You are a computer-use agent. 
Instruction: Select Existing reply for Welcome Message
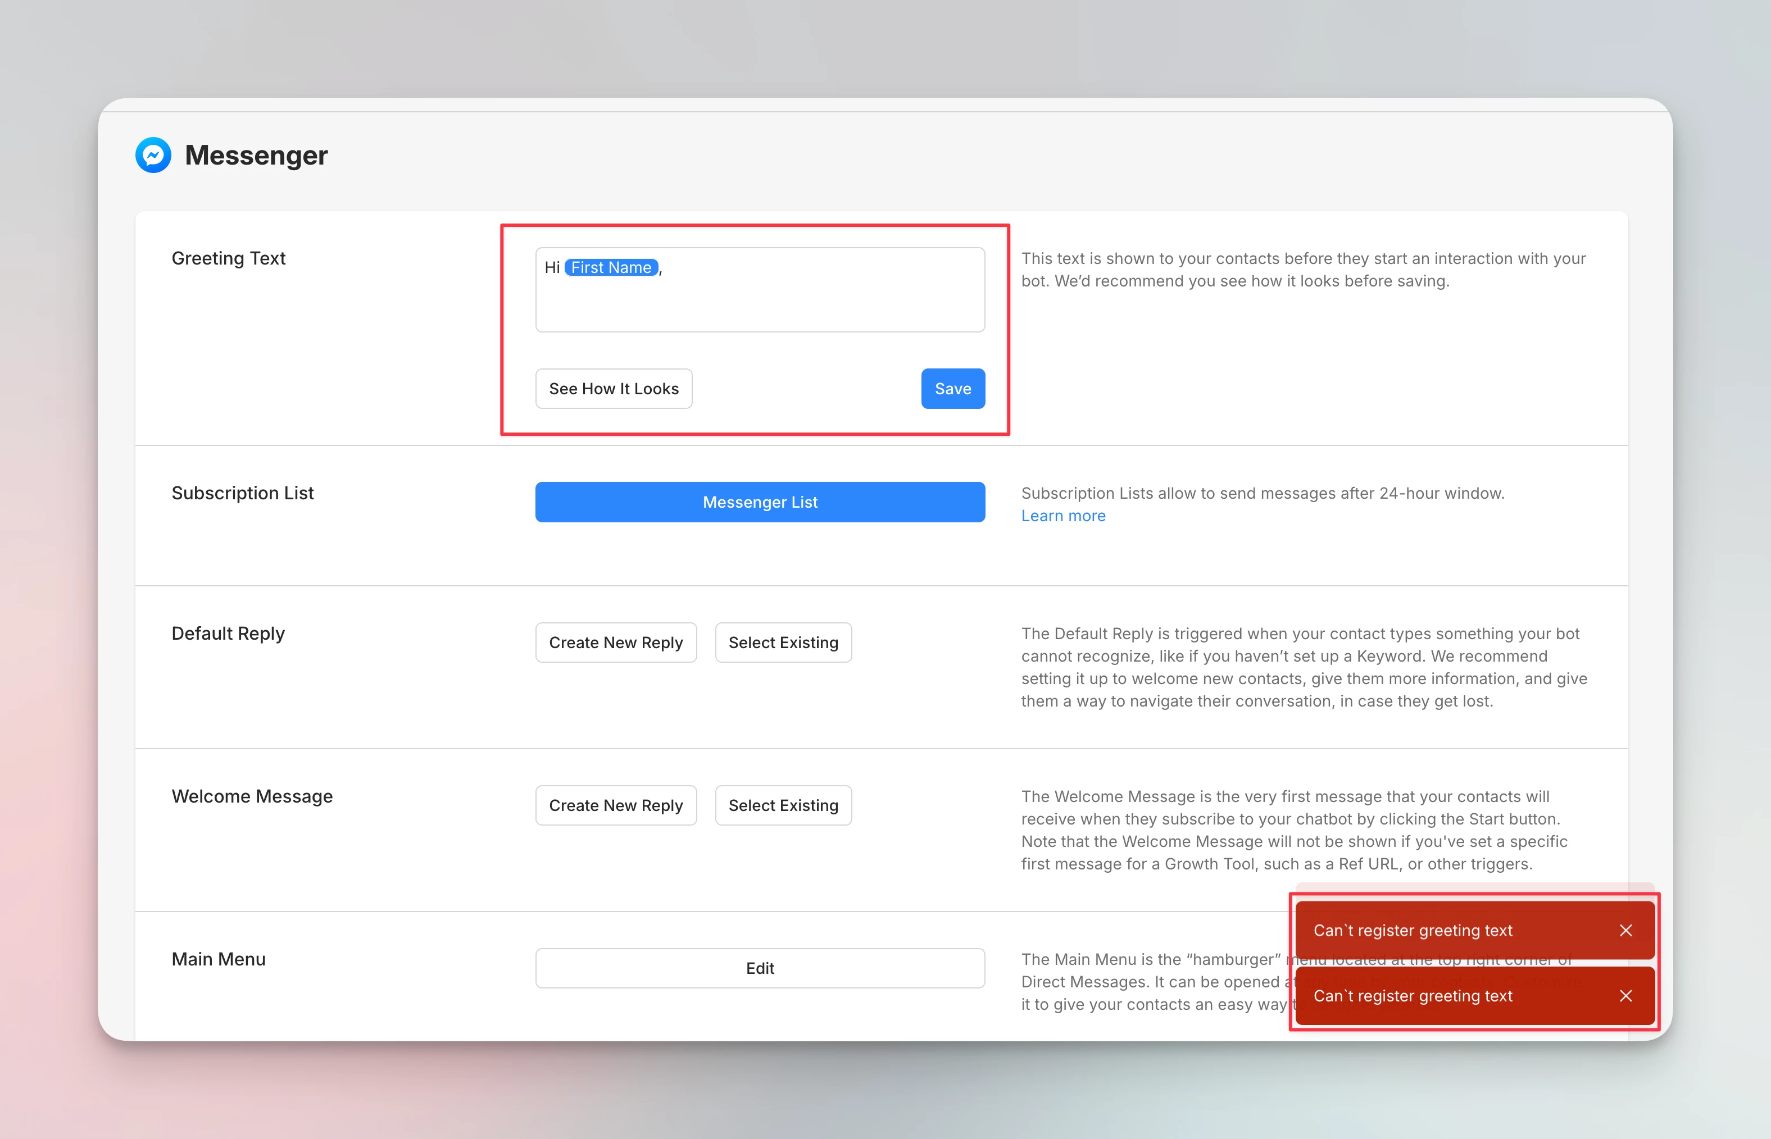click(783, 805)
